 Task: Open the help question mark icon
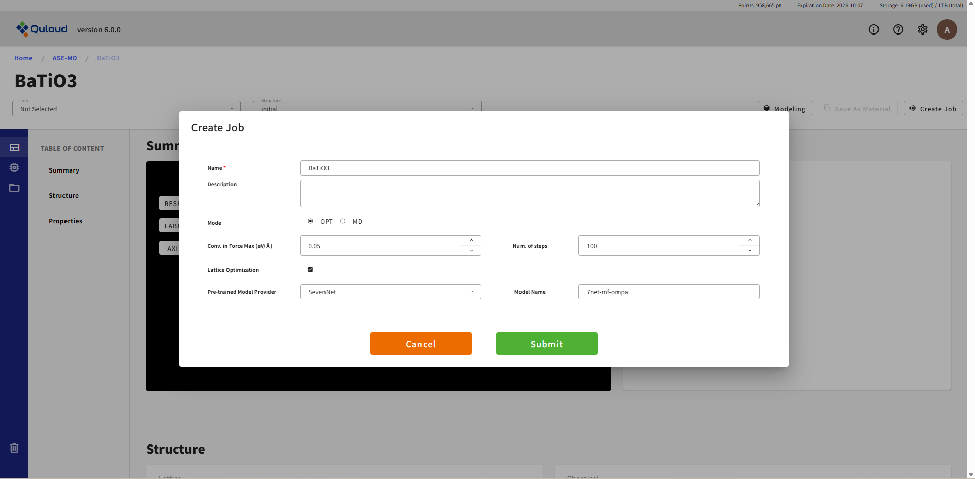coord(898,29)
